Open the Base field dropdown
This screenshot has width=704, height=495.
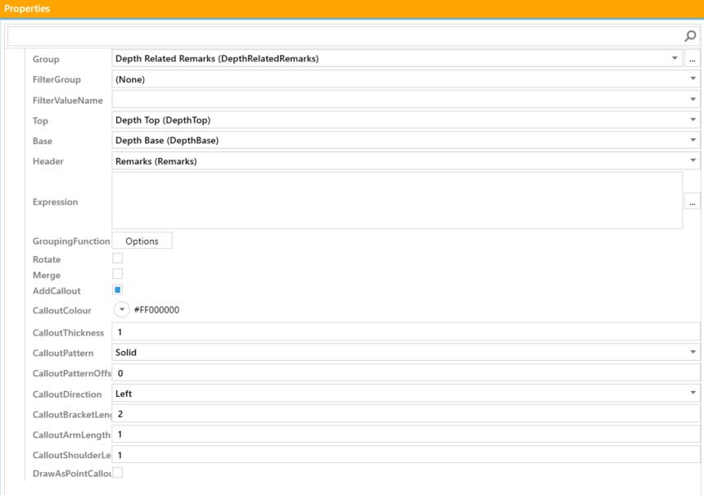[693, 141]
